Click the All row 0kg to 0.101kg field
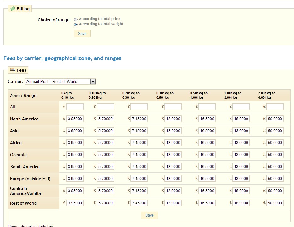Screen dimensions: 294x227 point(75,107)
